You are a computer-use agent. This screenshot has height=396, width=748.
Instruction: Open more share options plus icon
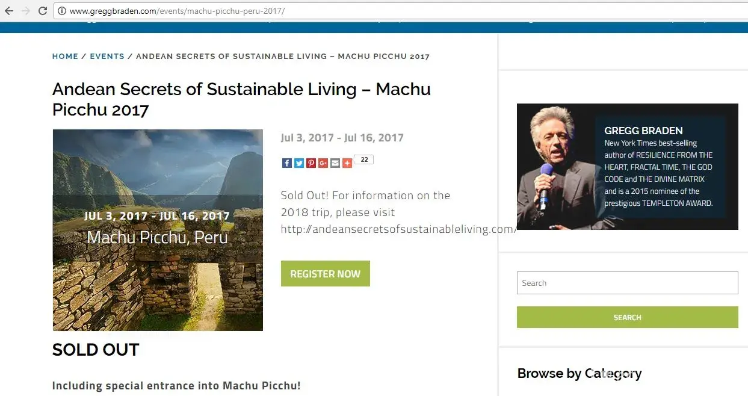(347, 162)
